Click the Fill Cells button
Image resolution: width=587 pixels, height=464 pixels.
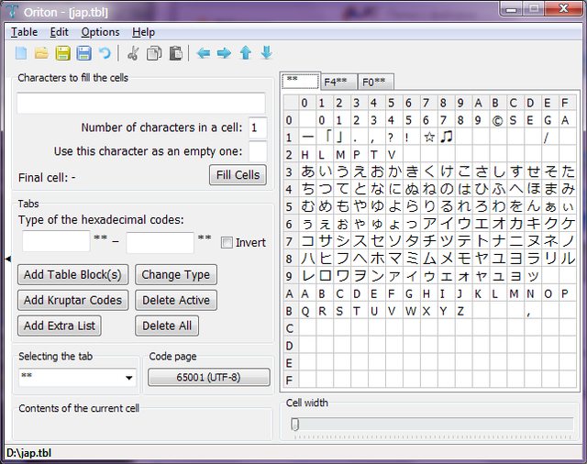pos(238,175)
